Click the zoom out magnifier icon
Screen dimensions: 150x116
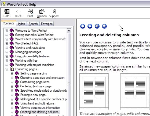pos(104,26)
